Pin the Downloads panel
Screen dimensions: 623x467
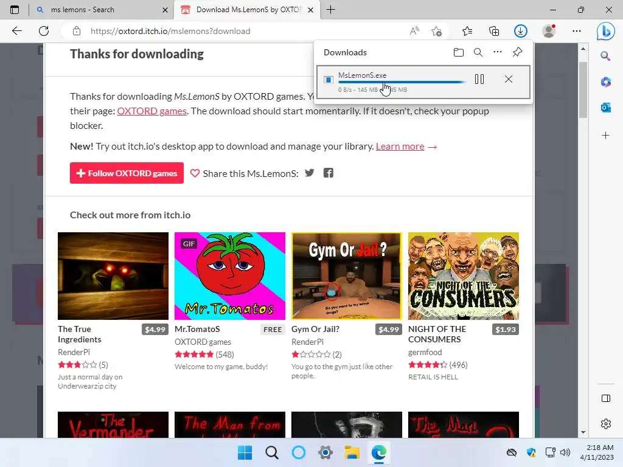(517, 52)
